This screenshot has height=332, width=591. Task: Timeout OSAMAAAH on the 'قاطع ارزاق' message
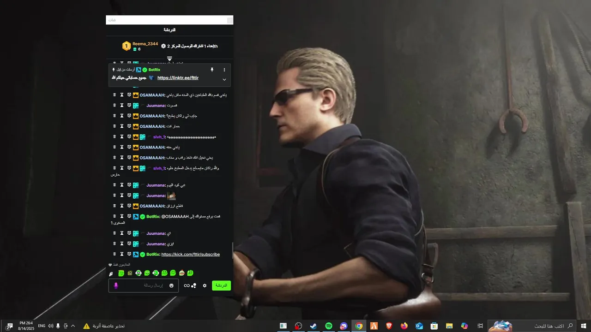pos(122,206)
